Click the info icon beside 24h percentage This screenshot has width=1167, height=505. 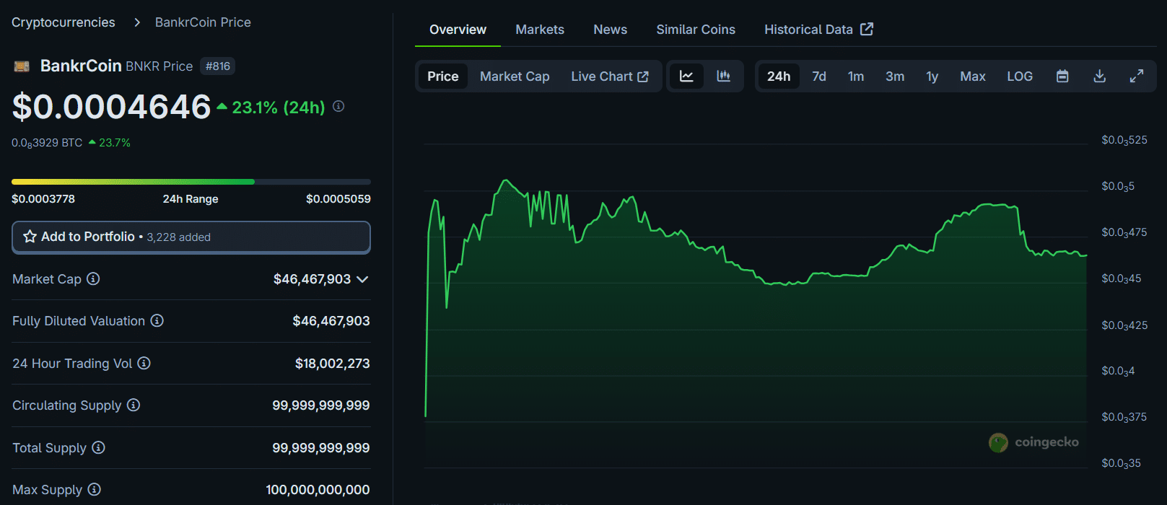(x=338, y=107)
